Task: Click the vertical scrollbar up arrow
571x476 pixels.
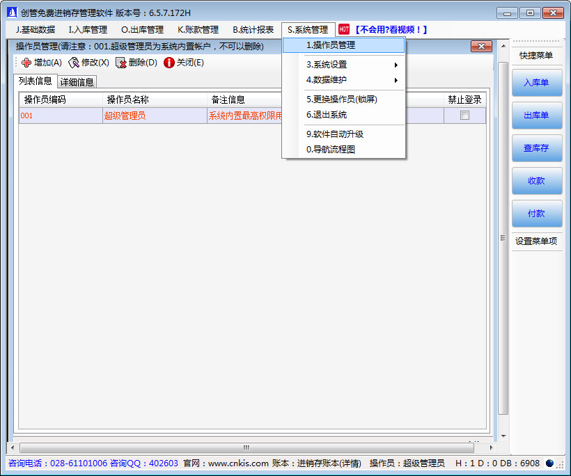Action: 503,46
